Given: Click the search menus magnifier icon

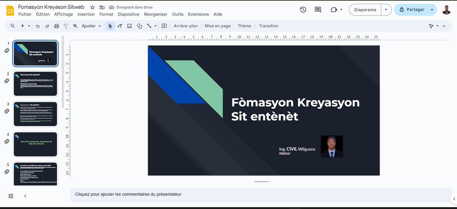Looking at the screenshot, I should [13, 26].
